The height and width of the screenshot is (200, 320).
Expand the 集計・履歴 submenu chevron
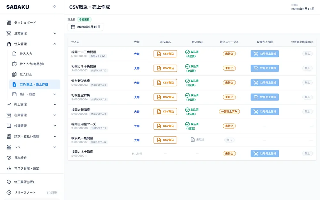55,94
